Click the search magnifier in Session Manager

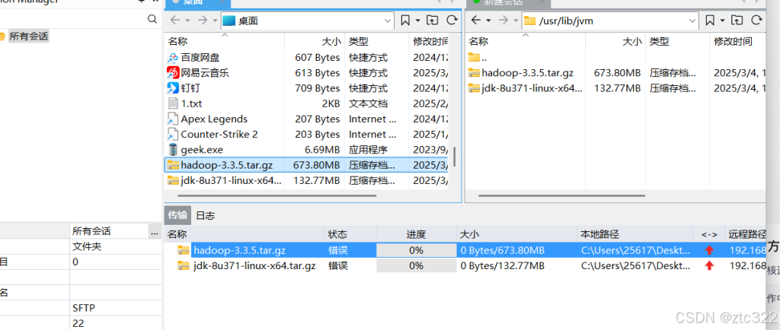pos(152,19)
